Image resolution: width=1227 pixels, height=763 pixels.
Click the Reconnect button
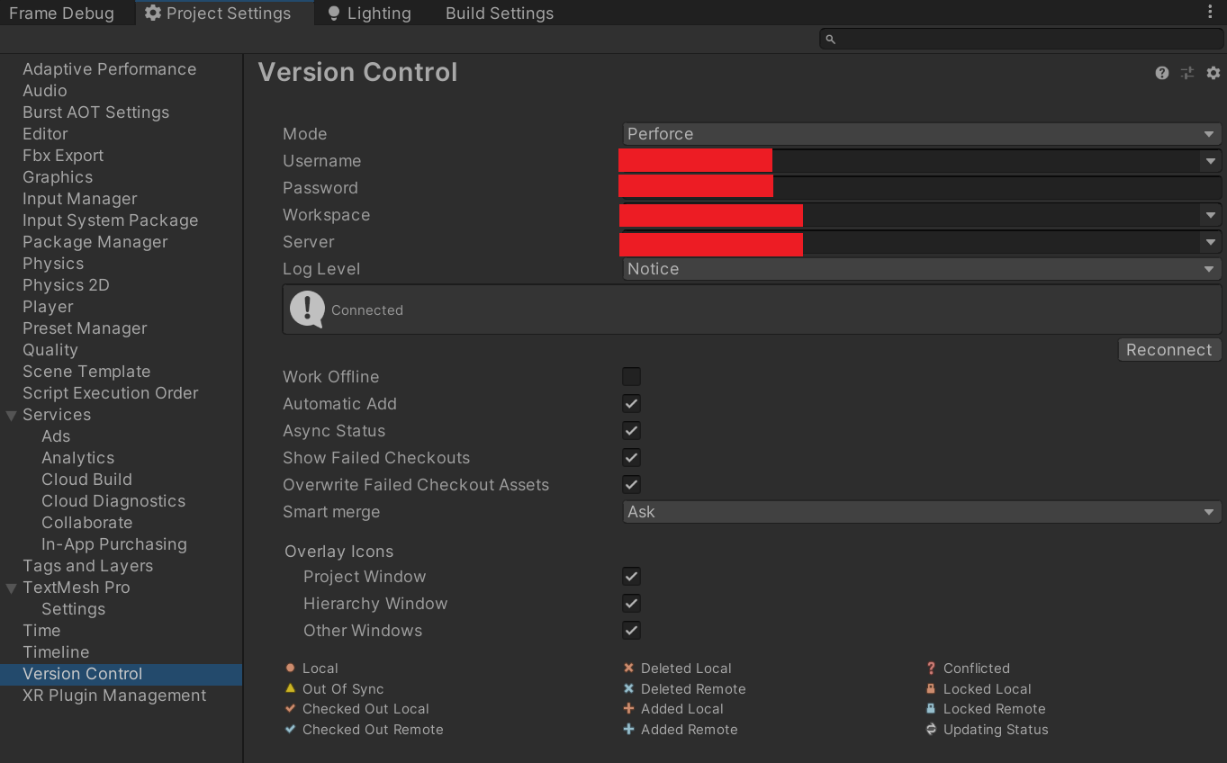(x=1169, y=350)
